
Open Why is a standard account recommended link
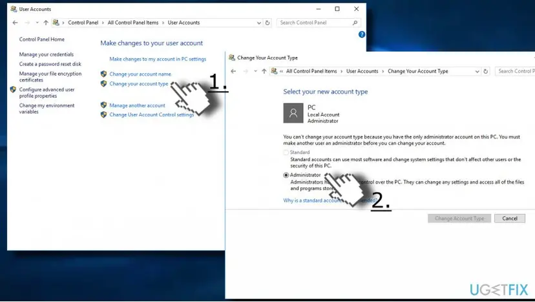pos(330,200)
